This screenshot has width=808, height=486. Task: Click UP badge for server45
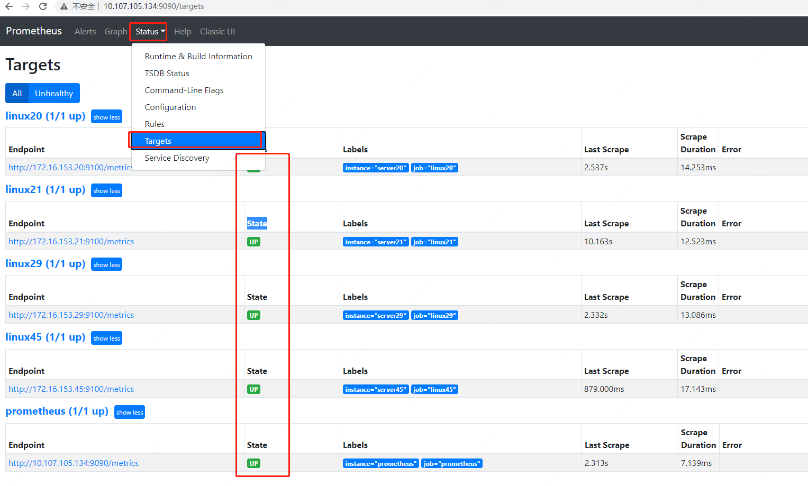click(254, 389)
